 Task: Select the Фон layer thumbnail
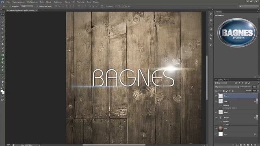point(220,134)
